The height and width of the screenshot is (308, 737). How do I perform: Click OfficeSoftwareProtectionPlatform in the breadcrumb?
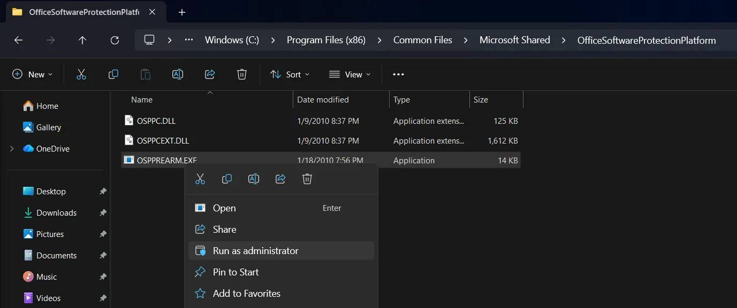[x=647, y=40]
